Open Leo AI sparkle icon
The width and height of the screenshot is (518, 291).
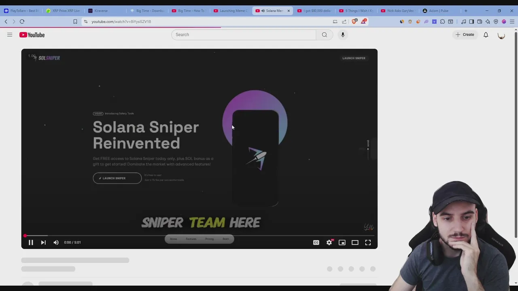(x=488, y=21)
